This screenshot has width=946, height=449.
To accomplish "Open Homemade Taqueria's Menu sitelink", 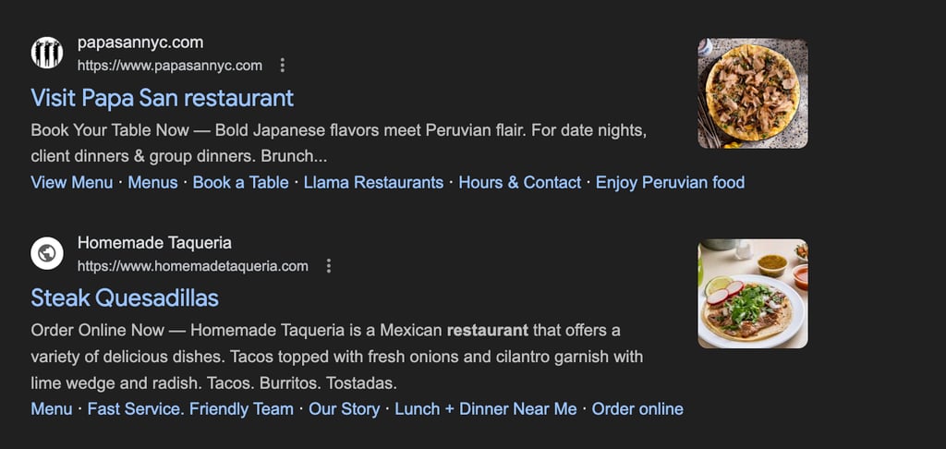I will pyautogui.click(x=51, y=408).
